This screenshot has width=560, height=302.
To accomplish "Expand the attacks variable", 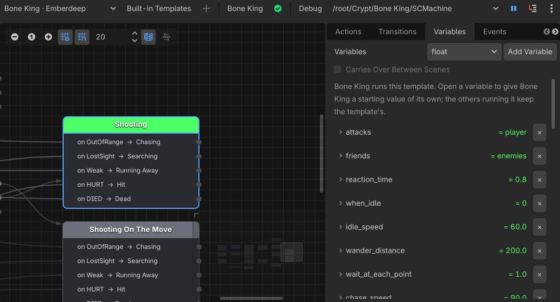I will tap(341, 132).
